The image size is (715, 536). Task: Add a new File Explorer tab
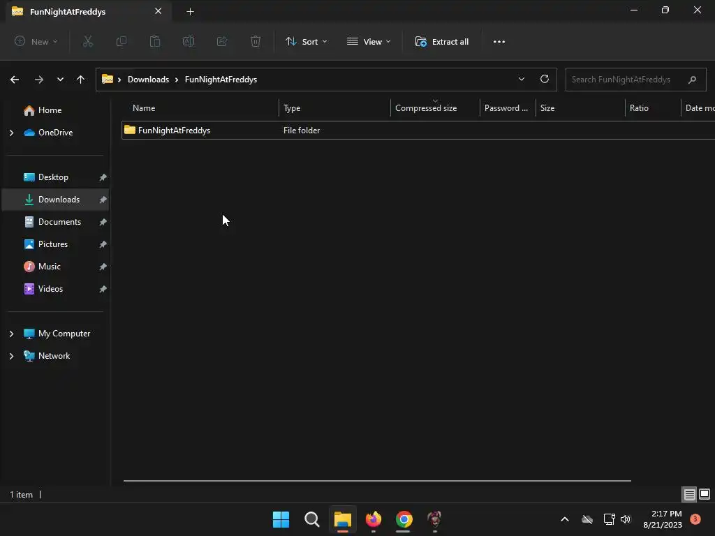(190, 12)
